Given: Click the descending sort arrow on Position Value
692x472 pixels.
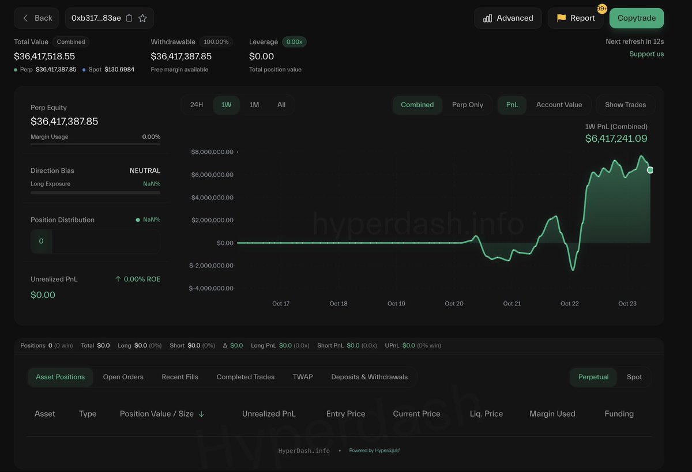Looking at the screenshot, I should coord(201,413).
